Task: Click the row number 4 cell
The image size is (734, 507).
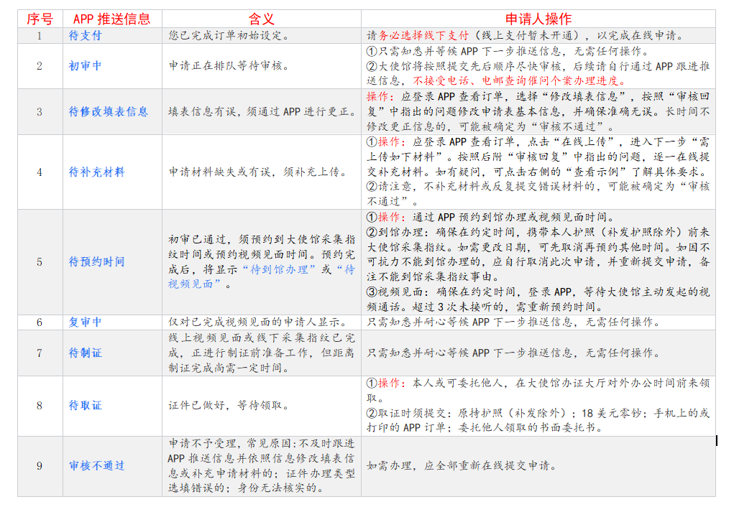Action: (40, 172)
